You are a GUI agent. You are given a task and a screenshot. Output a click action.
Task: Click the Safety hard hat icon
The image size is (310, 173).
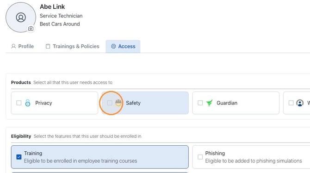point(118,103)
